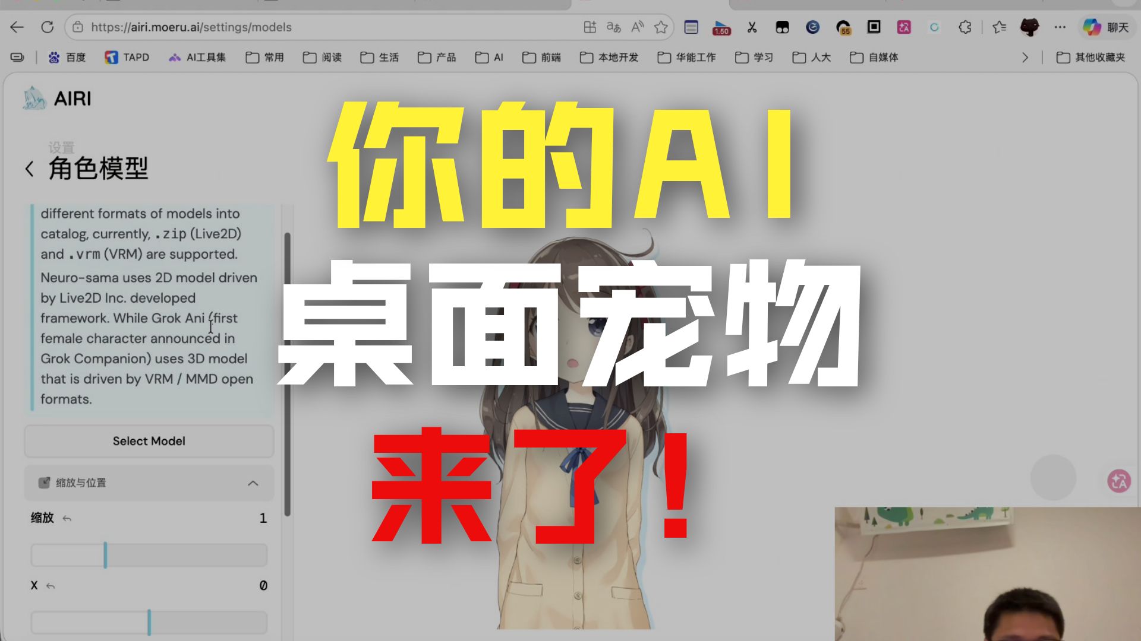
Task: Open the Copilot 聊天 chat button
Action: 1105,27
